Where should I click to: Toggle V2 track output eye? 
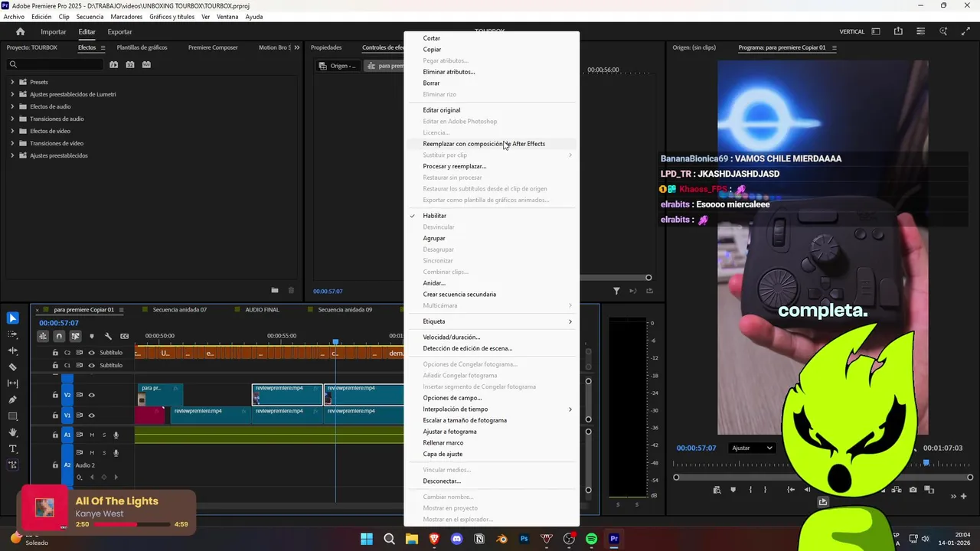click(92, 395)
